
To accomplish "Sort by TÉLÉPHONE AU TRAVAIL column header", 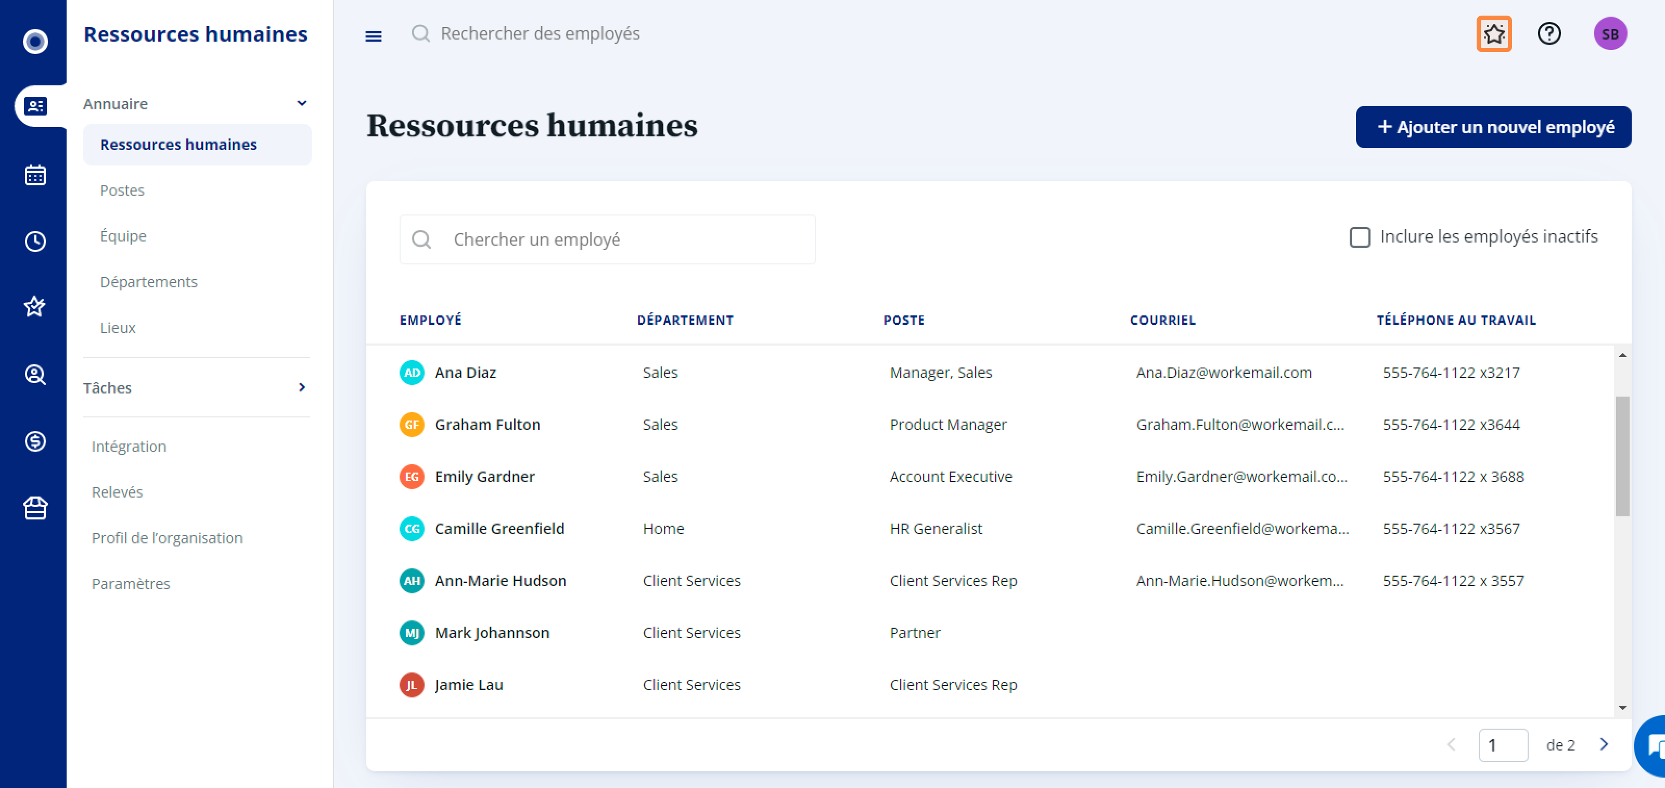I will tap(1456, 321).
